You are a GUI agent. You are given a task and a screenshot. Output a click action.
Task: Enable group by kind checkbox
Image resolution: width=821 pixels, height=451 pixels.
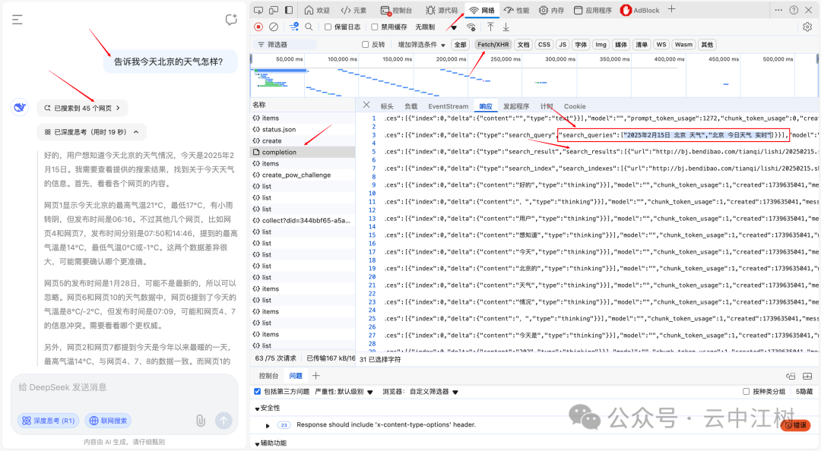point(747,391)
